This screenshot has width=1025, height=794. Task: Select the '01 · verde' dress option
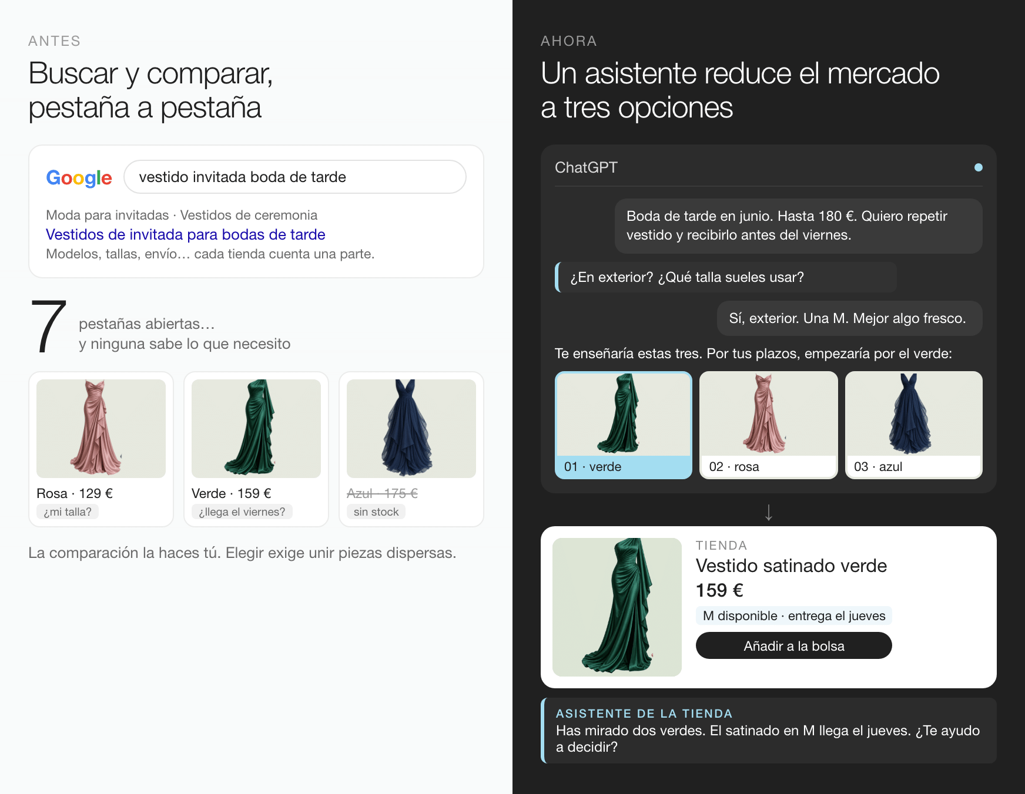[624, 425]
